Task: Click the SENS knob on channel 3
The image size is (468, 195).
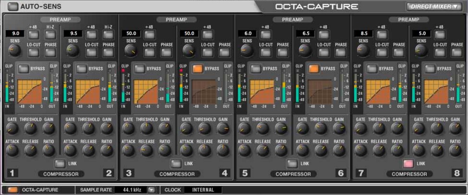Action: coord(131,50)
